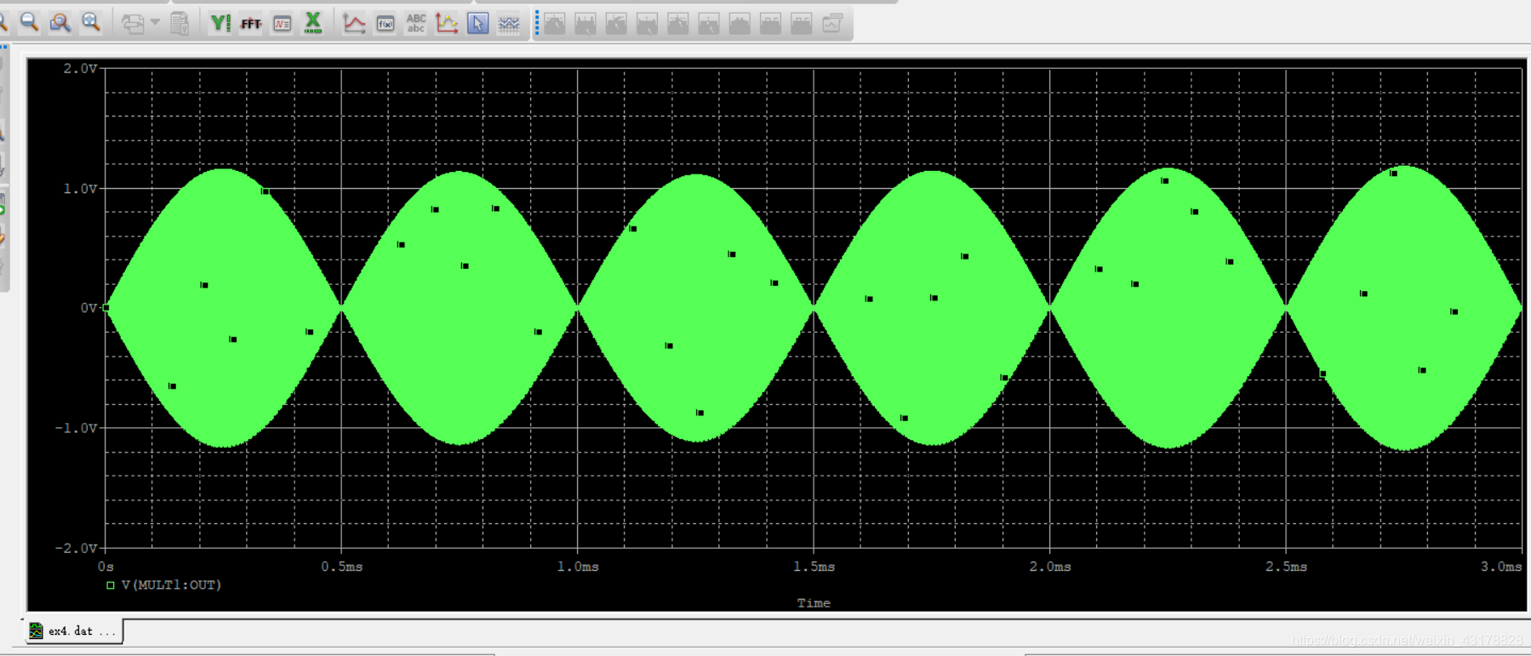
Task: Click the -2.0V y-axis label
Action: tap(77, 547)
